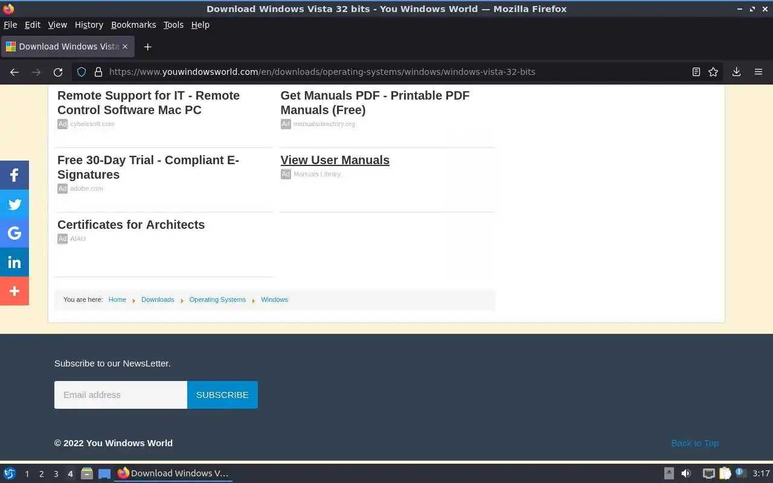The width and height of the screenshot is (773, 483).
Task: Go to Downloads breadcrumb link
Action: (x=158, y=299)
